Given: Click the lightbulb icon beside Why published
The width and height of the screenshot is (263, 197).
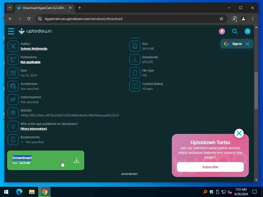Looking at the screenshot, I should (13, 126).
